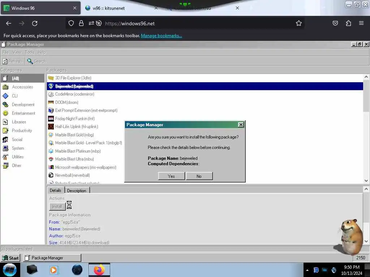
Task: Select the Utilities category icon
Action: click(x=5, y=157)
